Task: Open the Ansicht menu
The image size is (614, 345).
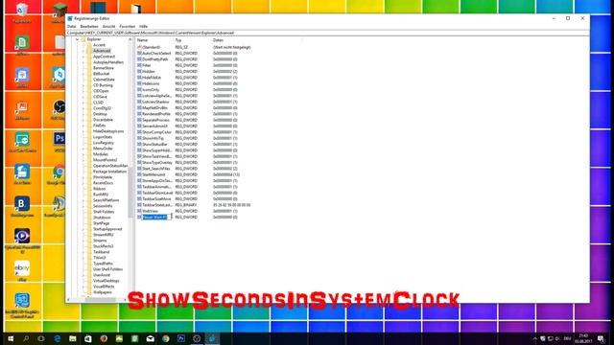Action: tap(108, 26)
